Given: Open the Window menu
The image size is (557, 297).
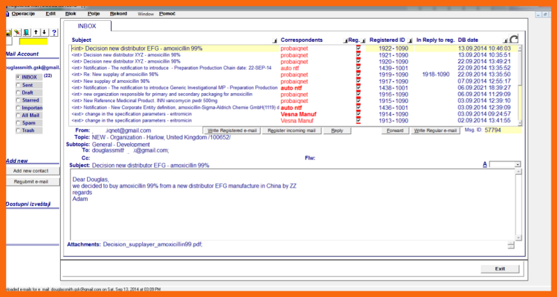Looking at the screenshot, I should 146,14.
